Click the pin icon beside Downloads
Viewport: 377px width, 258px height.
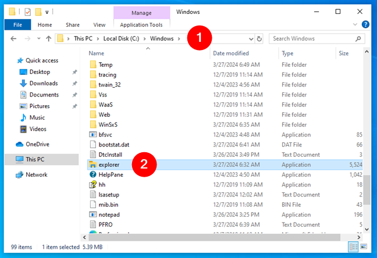[x=74, y=83]
